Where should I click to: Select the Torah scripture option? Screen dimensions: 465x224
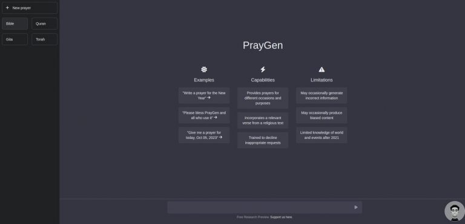(x=44, y=39)
